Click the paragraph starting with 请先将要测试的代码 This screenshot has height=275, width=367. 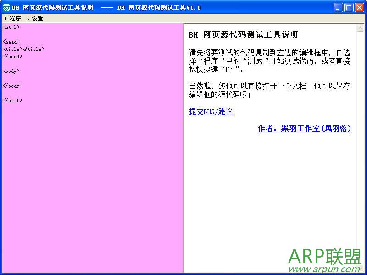coord(269,61)
